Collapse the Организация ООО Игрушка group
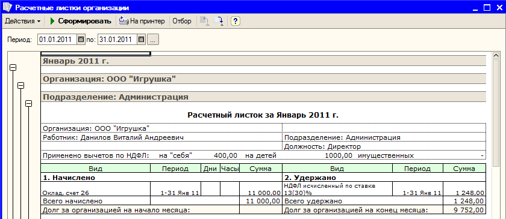 (x=20, y=86)
